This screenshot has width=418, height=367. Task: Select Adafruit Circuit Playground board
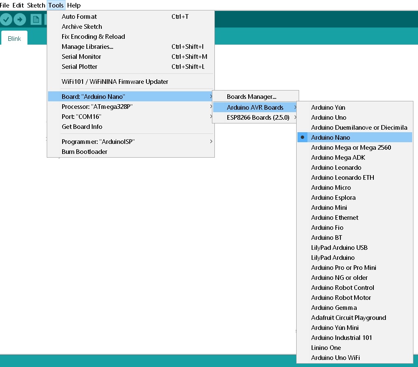[355, 318]
